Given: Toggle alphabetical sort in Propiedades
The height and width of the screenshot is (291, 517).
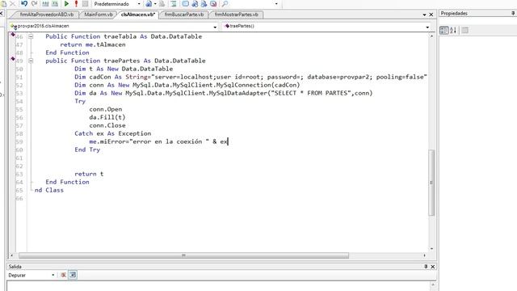Looking at the screenshot, I should 453,31.
